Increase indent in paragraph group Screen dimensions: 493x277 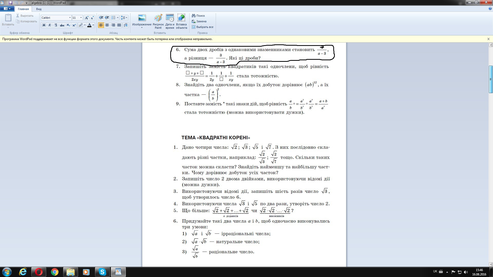[x=107, y=18]
